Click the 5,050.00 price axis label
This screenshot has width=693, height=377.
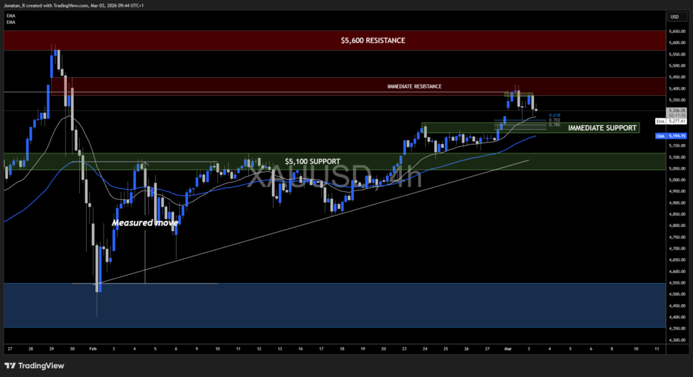tap(677, 169)
